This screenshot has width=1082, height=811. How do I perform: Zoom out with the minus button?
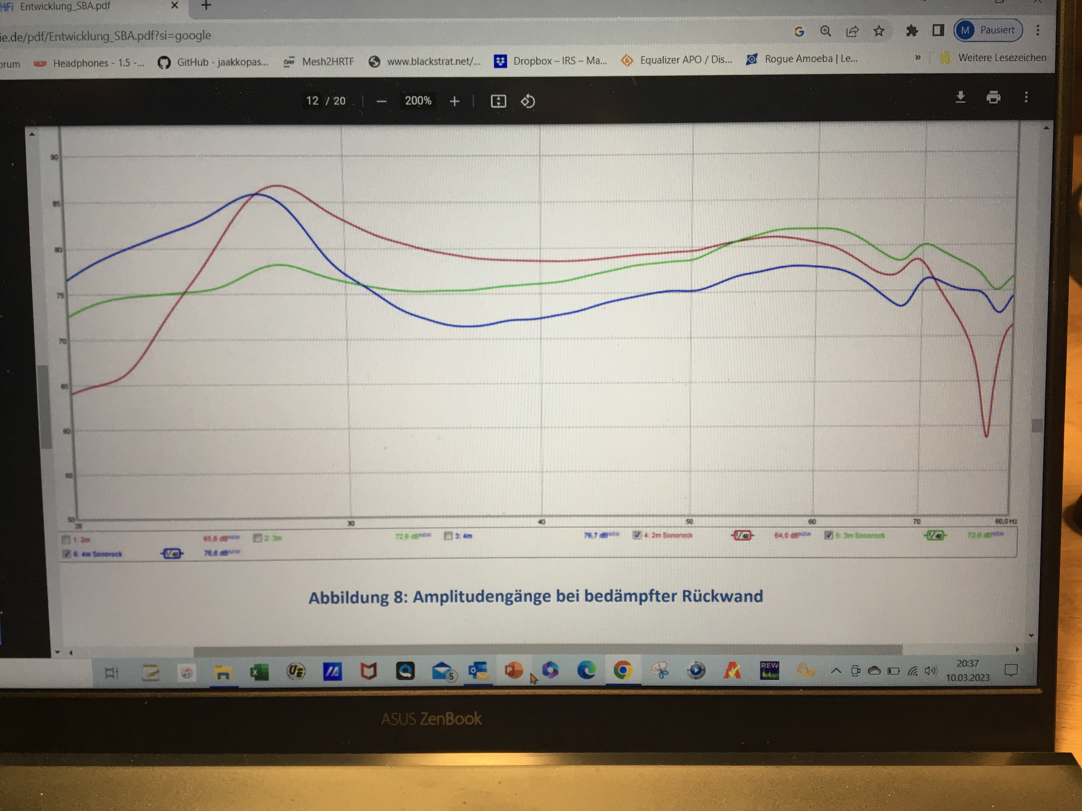point(382,101)
